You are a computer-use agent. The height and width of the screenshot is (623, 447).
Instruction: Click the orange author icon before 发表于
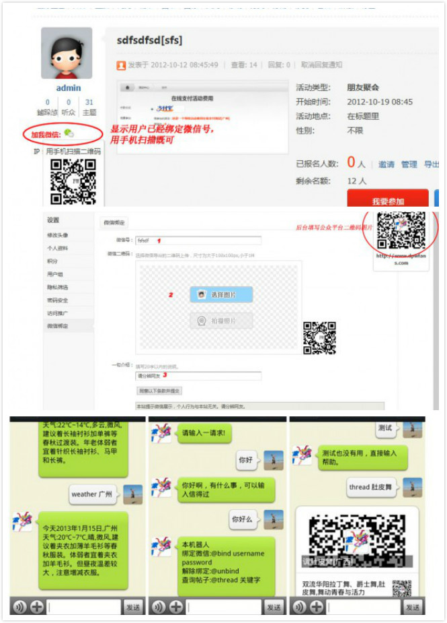(121, 65)
